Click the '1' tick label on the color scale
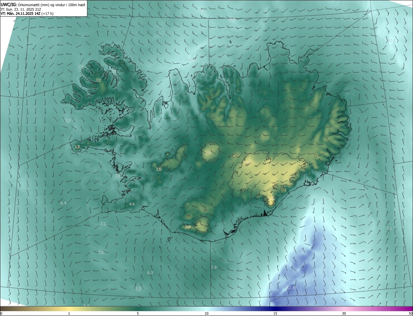The width and height of the screenshot is (413, 316). coord(69,313)
